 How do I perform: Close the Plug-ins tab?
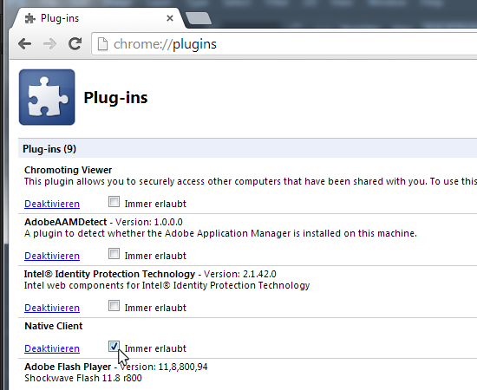[170, 18]
